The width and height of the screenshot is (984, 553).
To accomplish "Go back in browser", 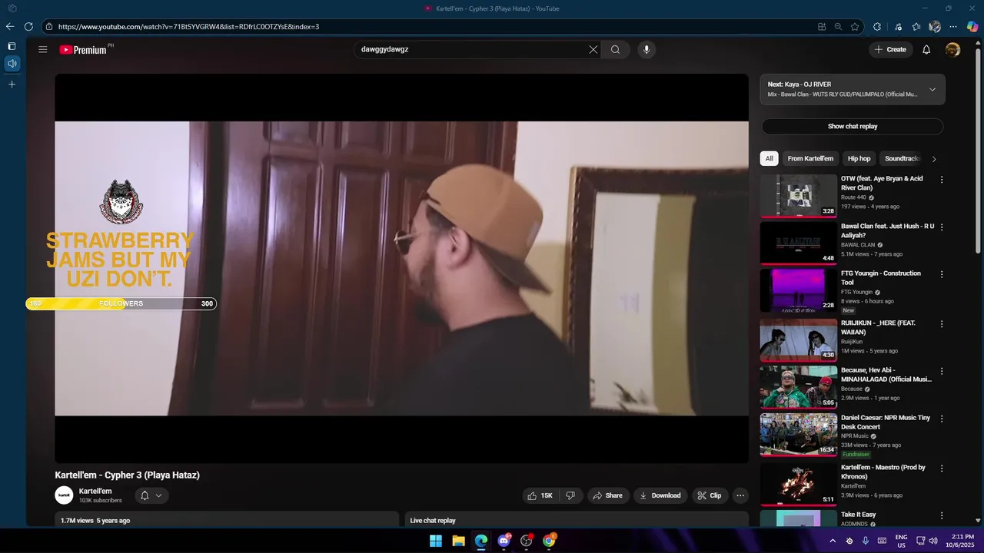I will [x=10, y=26].
